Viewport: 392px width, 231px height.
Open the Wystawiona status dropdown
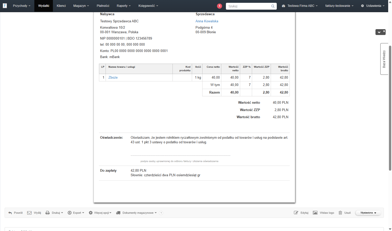pyautogui.click(x=368, y=213)
